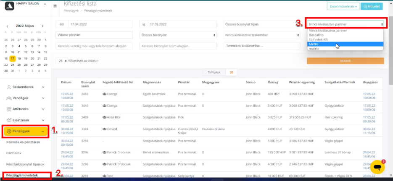
Task: Click the Elemzések chart icon
Action: click(9, 120)
